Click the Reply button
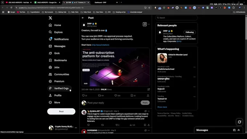 pos(145,103)
